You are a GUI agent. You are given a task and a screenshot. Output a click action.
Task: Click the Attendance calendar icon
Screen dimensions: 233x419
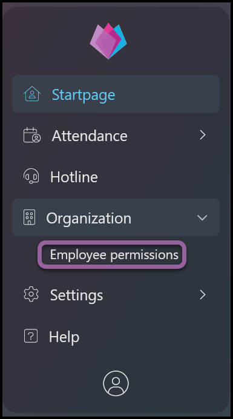tap(32, 135)
